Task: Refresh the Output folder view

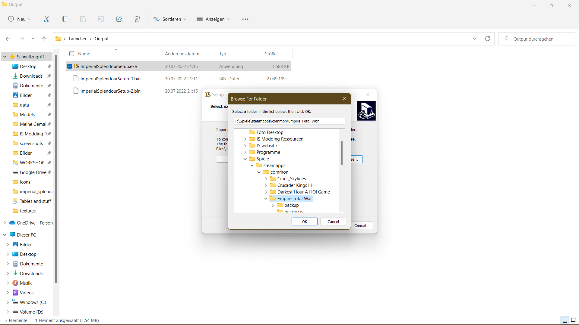Action: [488, 39]
